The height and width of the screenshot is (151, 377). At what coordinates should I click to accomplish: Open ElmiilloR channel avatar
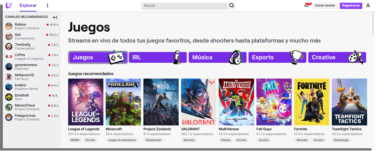(x=9, y=97)
